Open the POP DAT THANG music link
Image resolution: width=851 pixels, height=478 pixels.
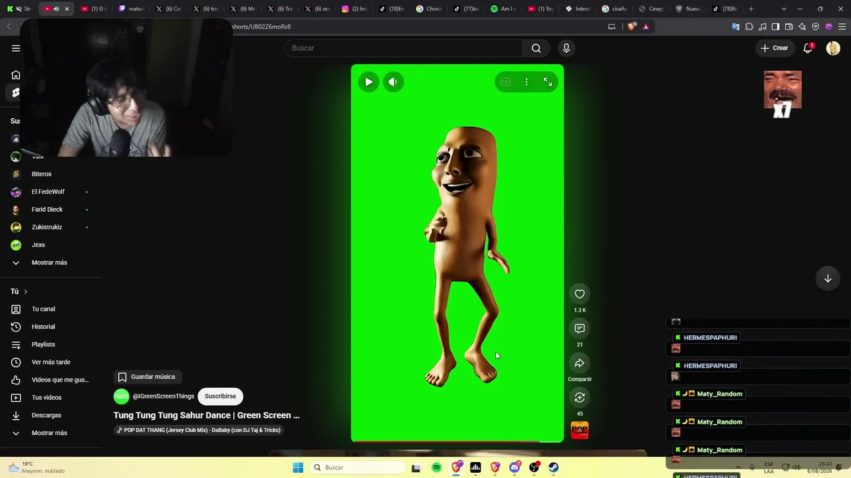[x=199, y=430]
